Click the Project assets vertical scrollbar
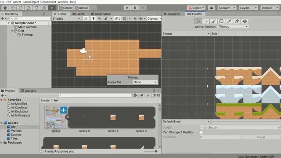The width and height of the screenshot is (281, 158). coord(159,126)
